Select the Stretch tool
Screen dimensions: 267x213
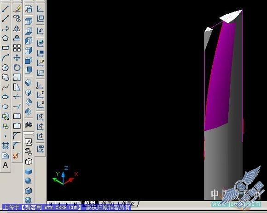tap(17, 87)
